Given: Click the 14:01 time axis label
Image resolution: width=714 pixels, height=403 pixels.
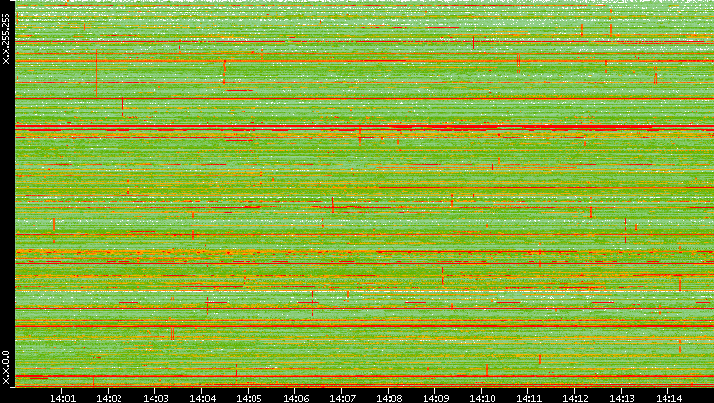Looking at the screenshot, I should [x=62, y=398].
